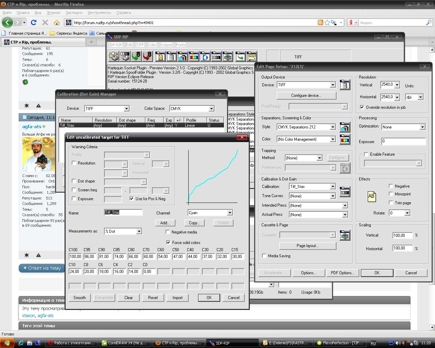Click the Import button
The height and width of the screenshot is (348, 435).
pyautogui.click(x=177, y=298)
